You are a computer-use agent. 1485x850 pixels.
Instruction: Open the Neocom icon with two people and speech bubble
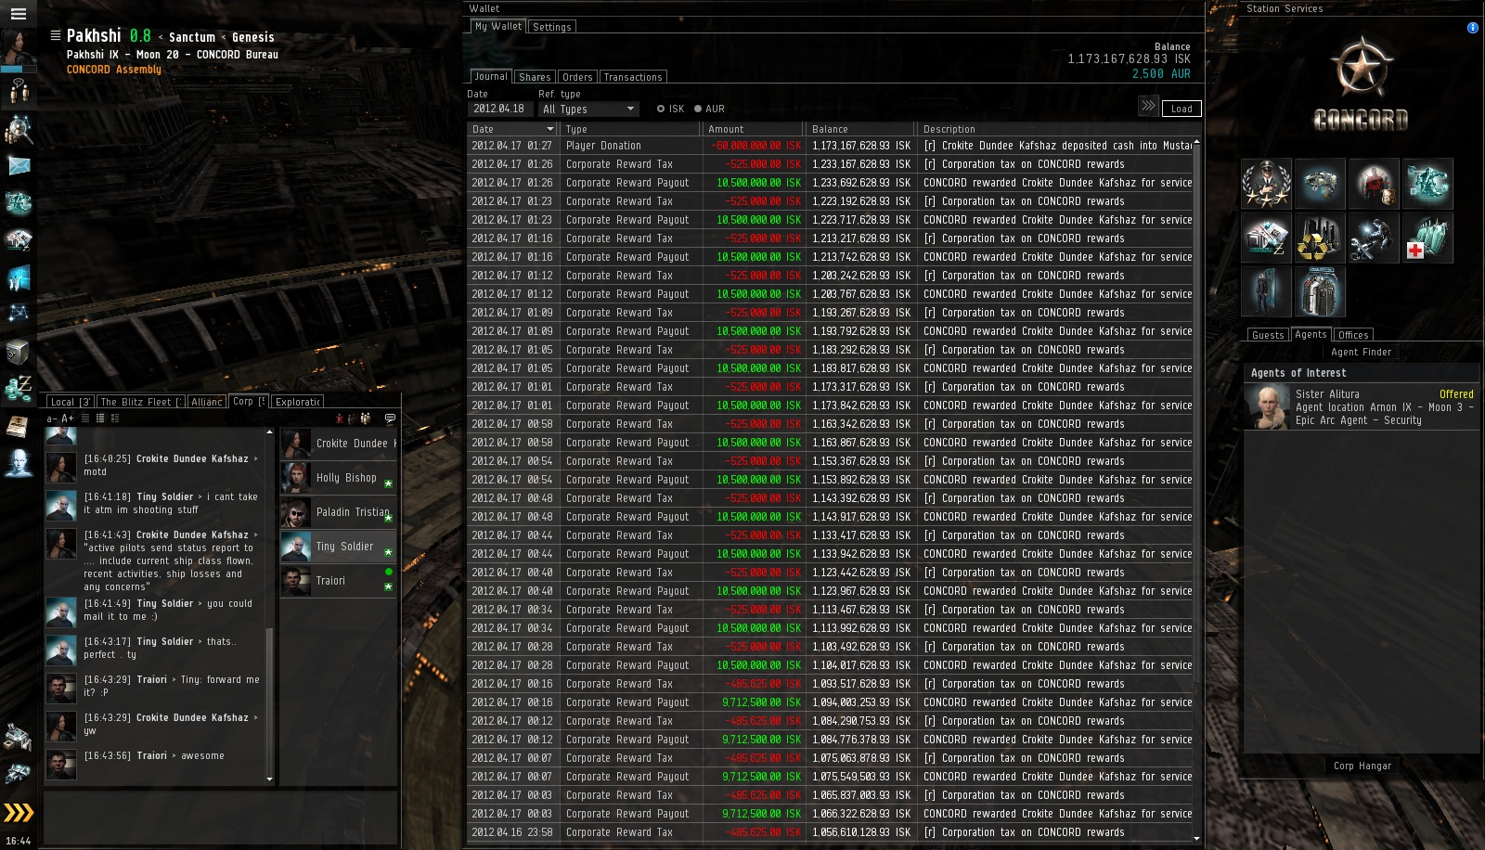click(18, 91)
